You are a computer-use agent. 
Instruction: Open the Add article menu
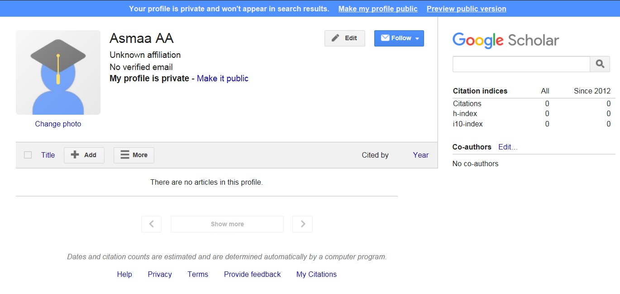pos(84,155)
